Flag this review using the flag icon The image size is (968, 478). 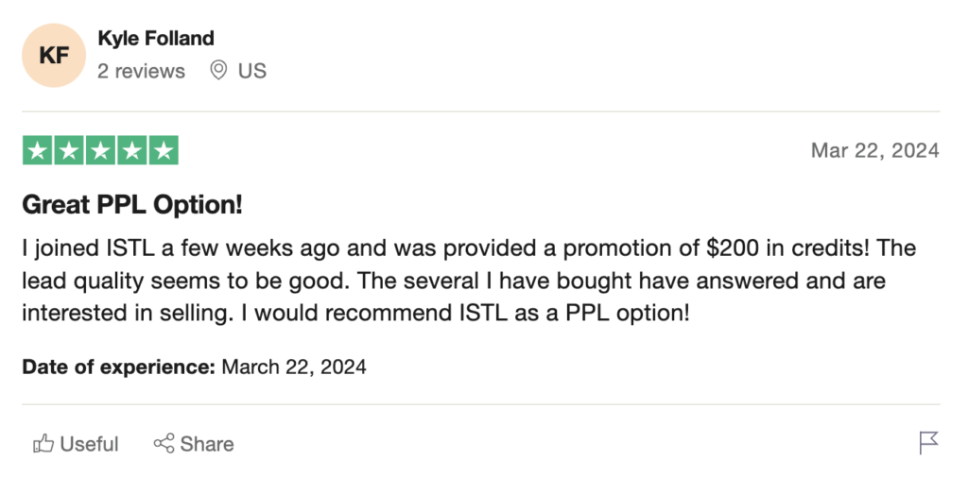point(928,442)
